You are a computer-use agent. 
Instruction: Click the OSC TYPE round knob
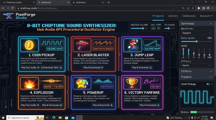coord(159,29)
